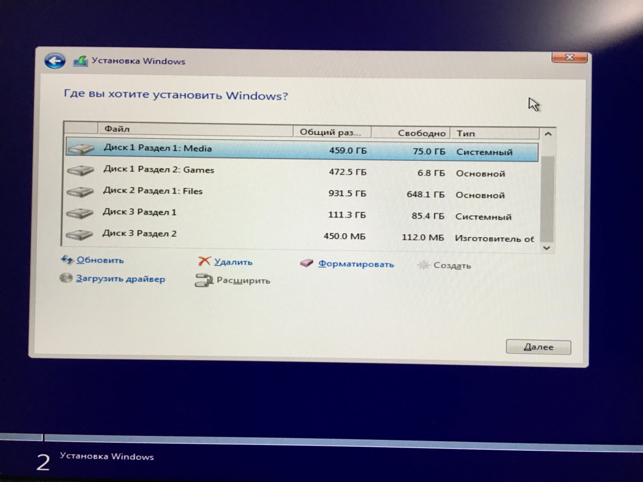The image size is (643, 482).
Task: Click total size 459.0 ГБ
Action: pyautogui.click(x=348, y=151)
